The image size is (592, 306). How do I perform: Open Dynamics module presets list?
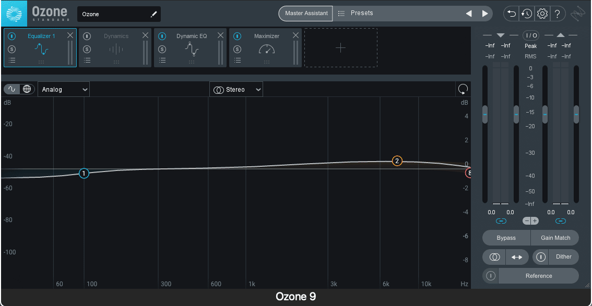[x=87, y=60]
